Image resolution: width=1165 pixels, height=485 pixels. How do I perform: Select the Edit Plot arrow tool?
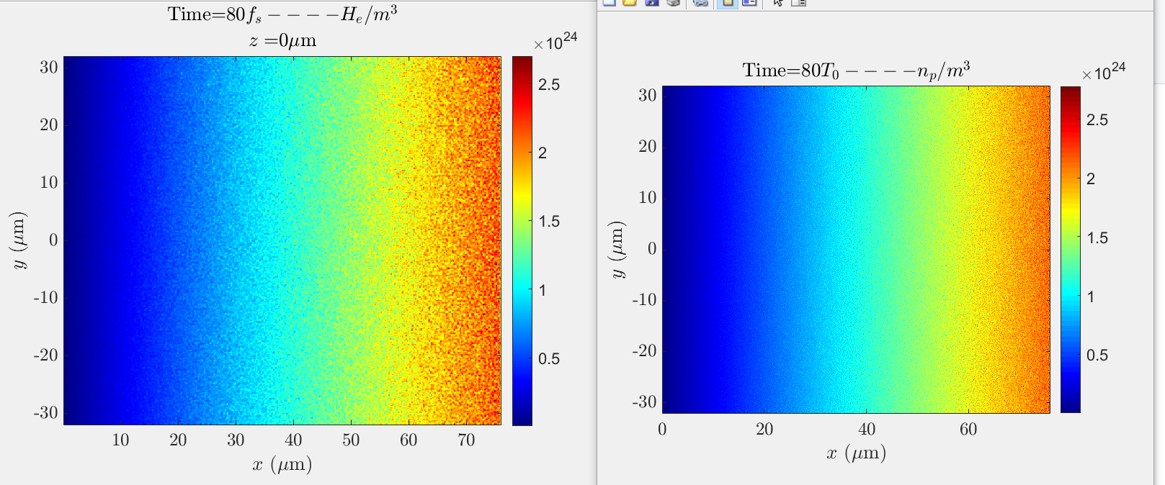click(777, 3)
